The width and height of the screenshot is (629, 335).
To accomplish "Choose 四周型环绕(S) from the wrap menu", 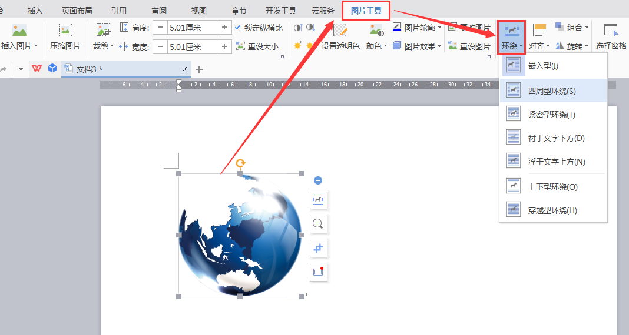I will coord(552,91).
